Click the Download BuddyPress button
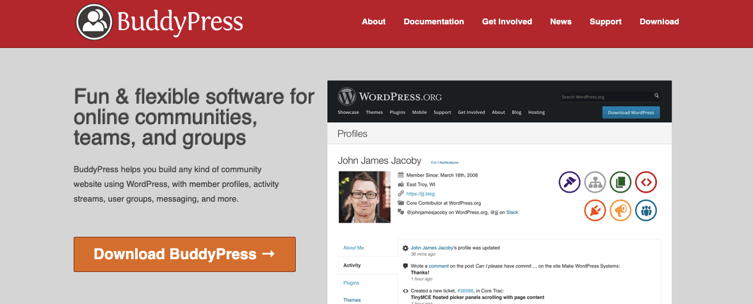 pos(184,254)
